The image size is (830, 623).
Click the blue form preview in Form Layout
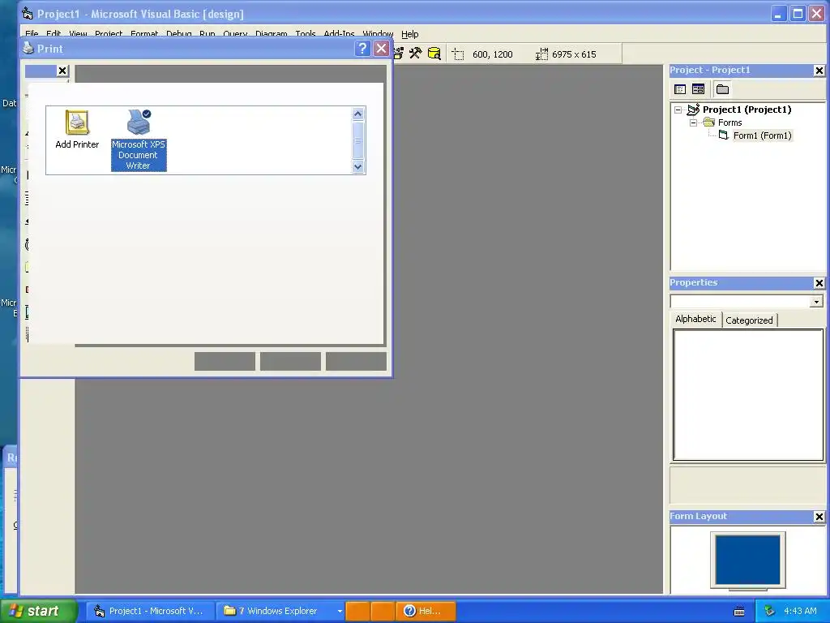coord(748,560)
